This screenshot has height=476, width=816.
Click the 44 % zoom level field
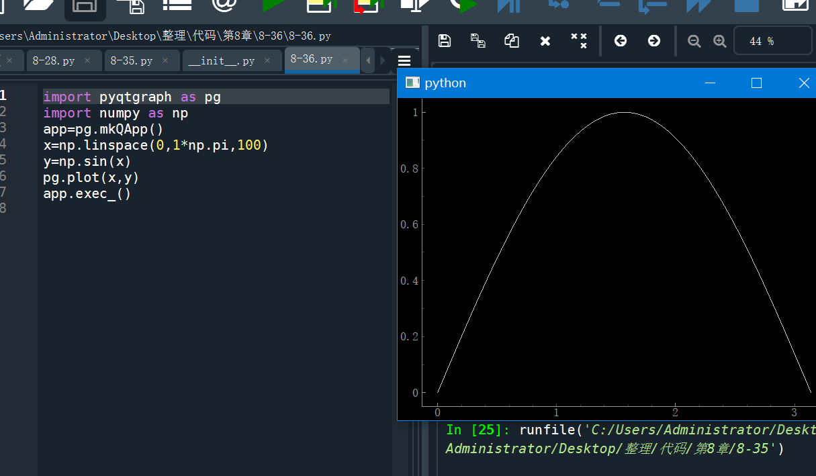(772, 41)
